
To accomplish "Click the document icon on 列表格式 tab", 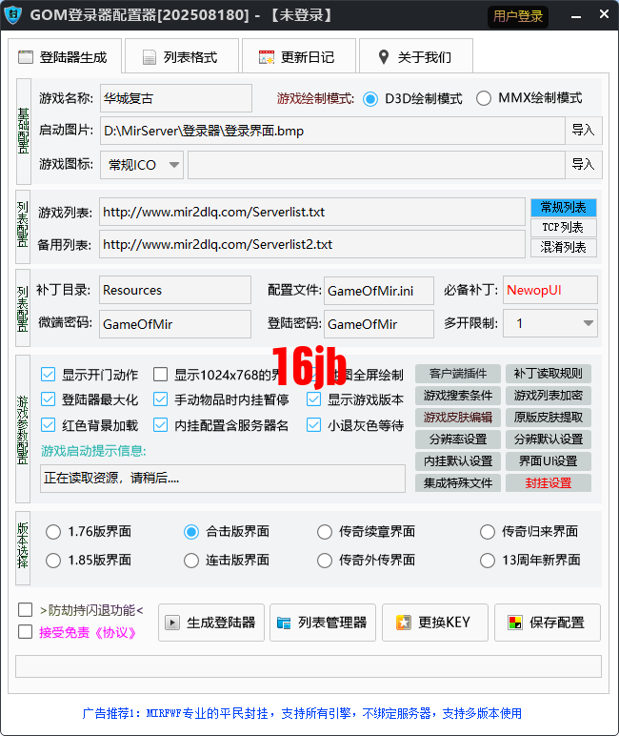I will click(x=150, y=57).
